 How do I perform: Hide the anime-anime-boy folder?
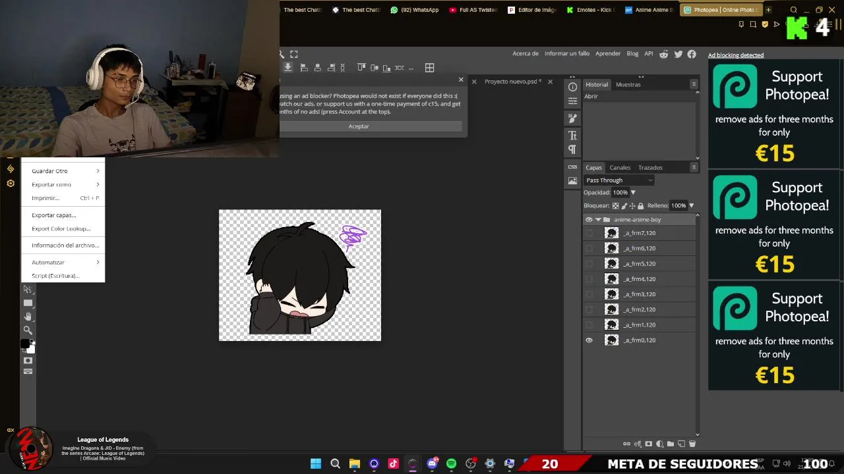point(589,220)
